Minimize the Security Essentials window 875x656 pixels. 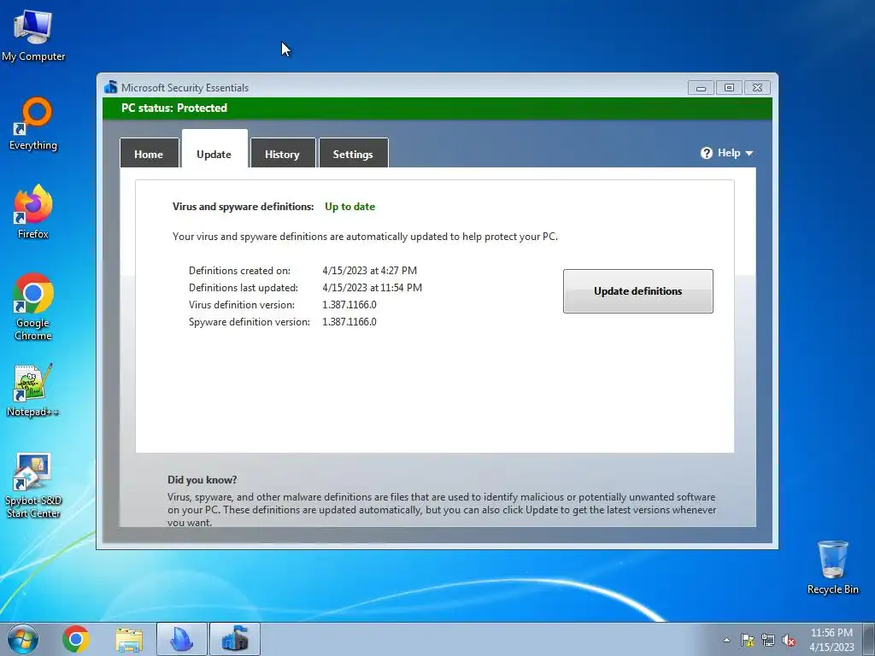click(701, 88)
